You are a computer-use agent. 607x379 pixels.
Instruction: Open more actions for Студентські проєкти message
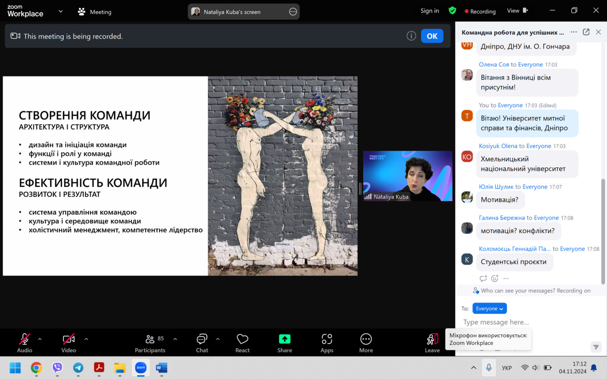506,278
